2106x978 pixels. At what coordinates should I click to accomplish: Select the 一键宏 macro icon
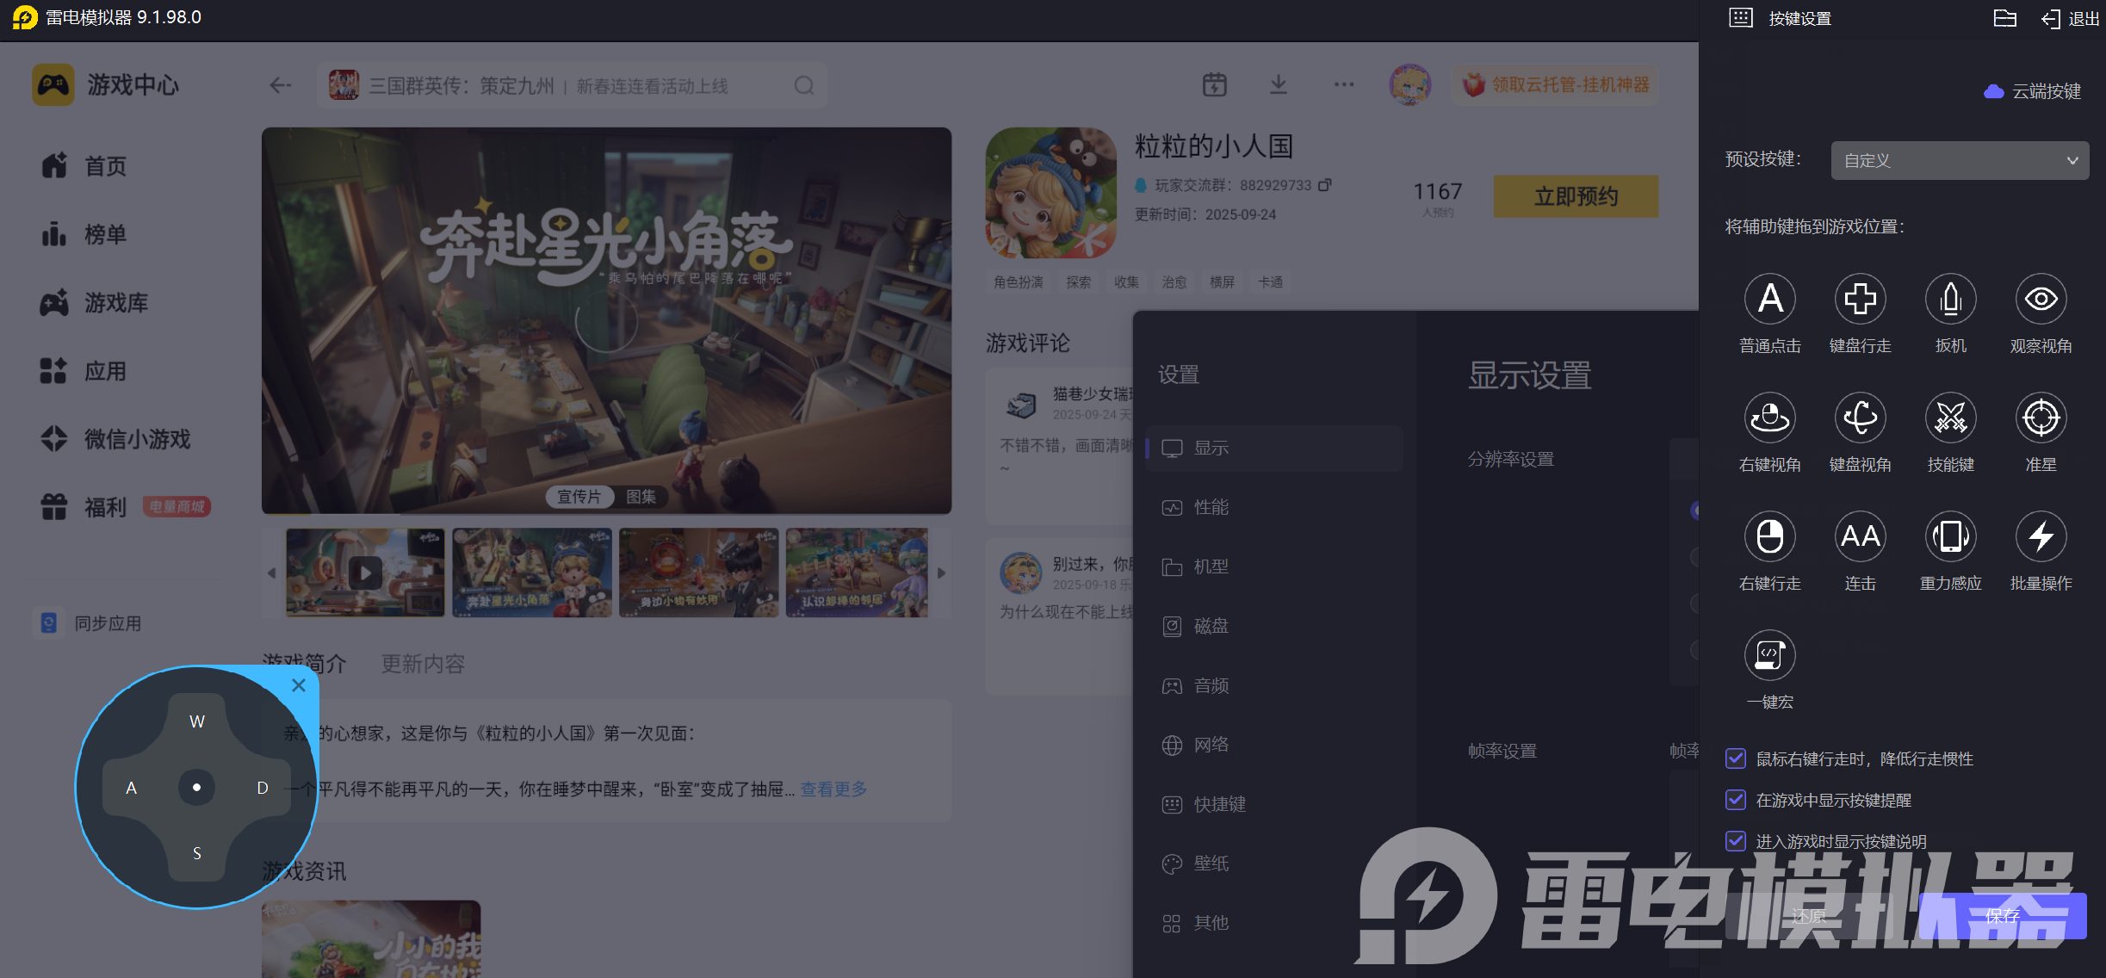click(1769, 656)
